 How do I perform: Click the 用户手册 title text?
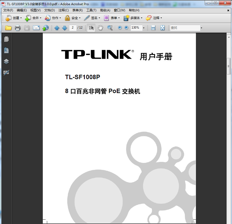(x=156, y=56)
